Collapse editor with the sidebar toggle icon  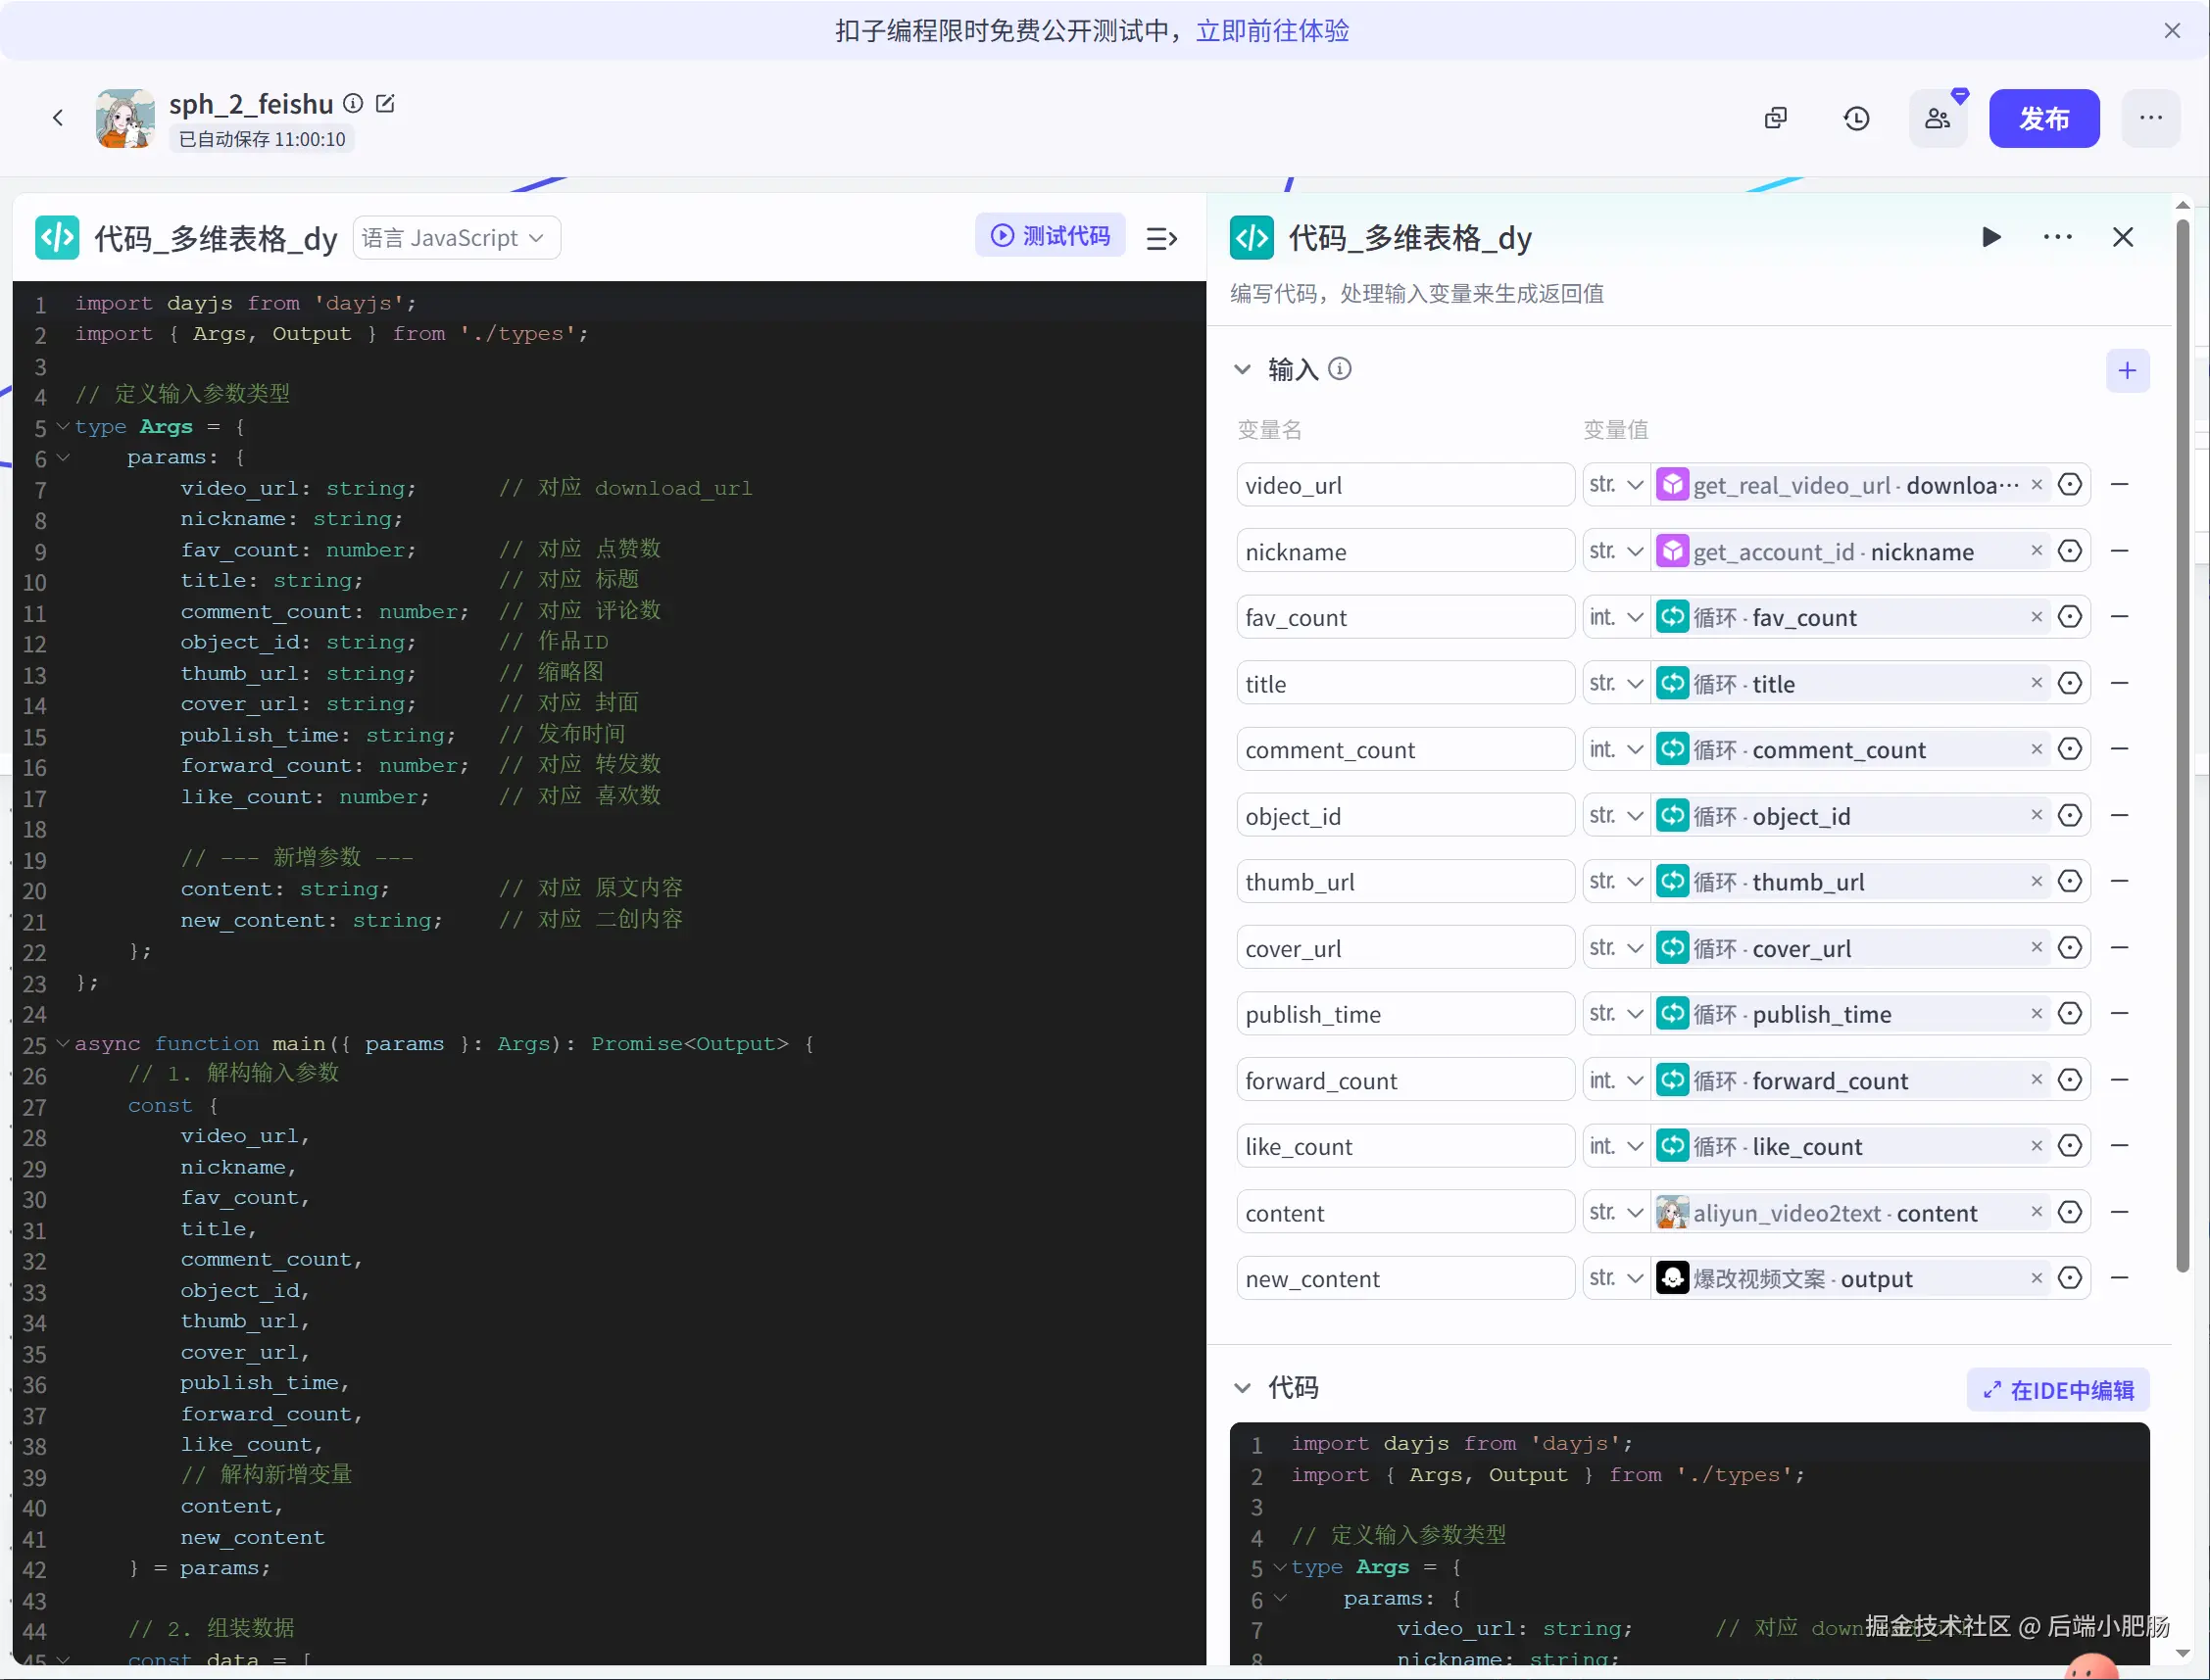coord(1160,238)
